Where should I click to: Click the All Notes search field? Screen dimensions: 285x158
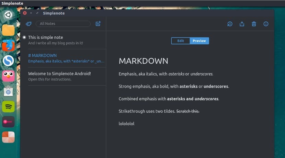coord(63,24)
